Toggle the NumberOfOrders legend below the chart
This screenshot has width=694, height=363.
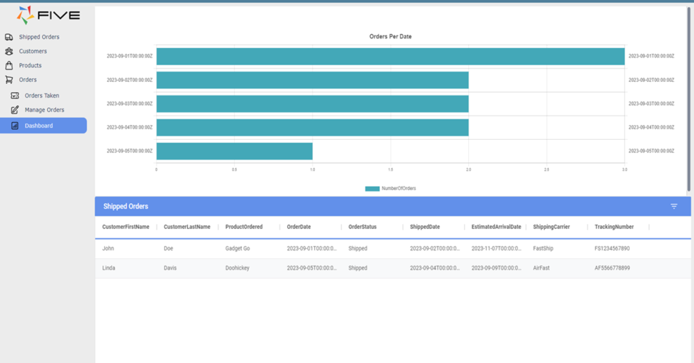pos(390,188)
